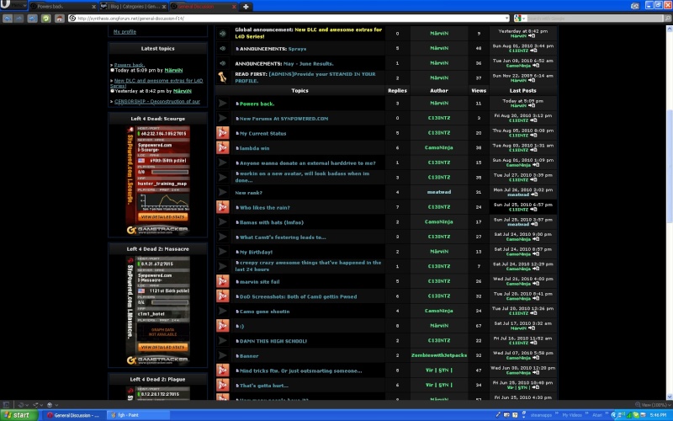Click GameTracker logo in Scourge panel

157,230
